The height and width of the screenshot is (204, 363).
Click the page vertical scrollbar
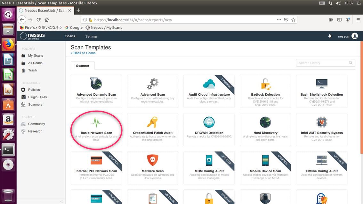point(362,97)
